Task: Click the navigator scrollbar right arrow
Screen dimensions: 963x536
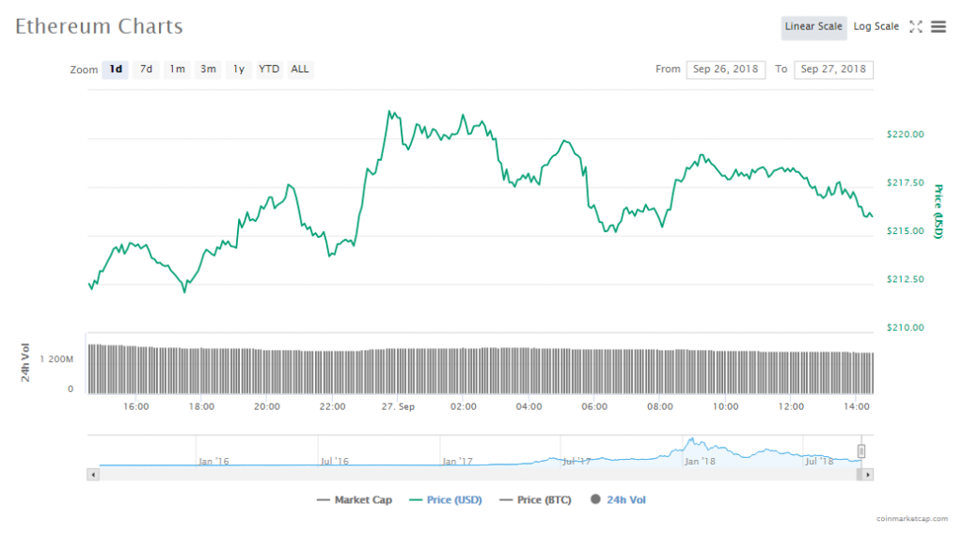Action: point(868,475)
